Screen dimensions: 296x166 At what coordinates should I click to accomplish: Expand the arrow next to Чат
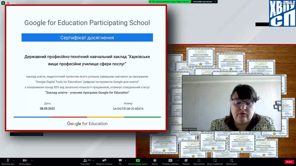125,160
